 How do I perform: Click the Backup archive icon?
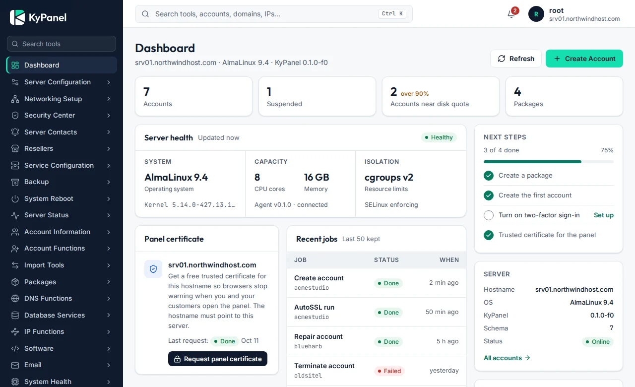pyautogui.click(x=15, y=182)
